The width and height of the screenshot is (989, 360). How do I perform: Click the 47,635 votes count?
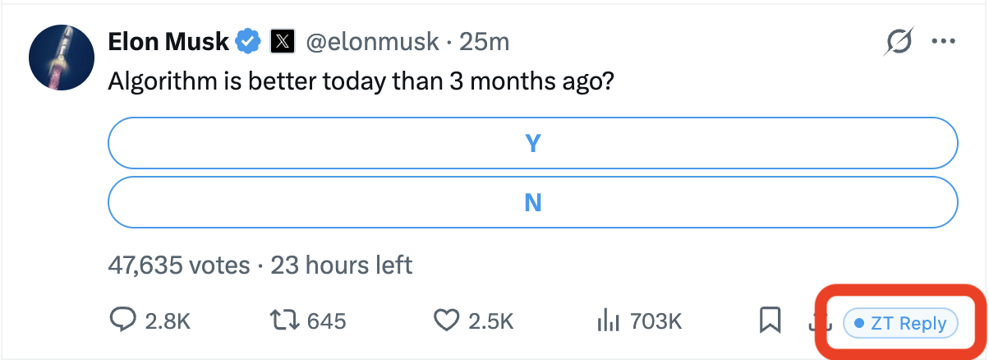click(x=178, y=265)
